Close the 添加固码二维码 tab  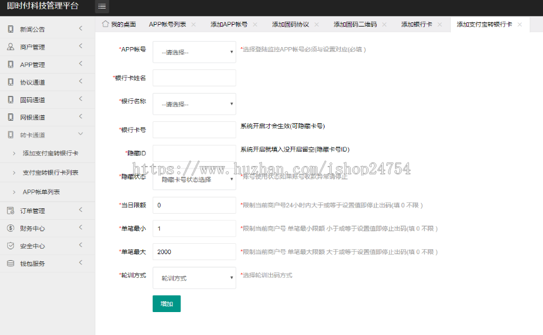point(384,25)
